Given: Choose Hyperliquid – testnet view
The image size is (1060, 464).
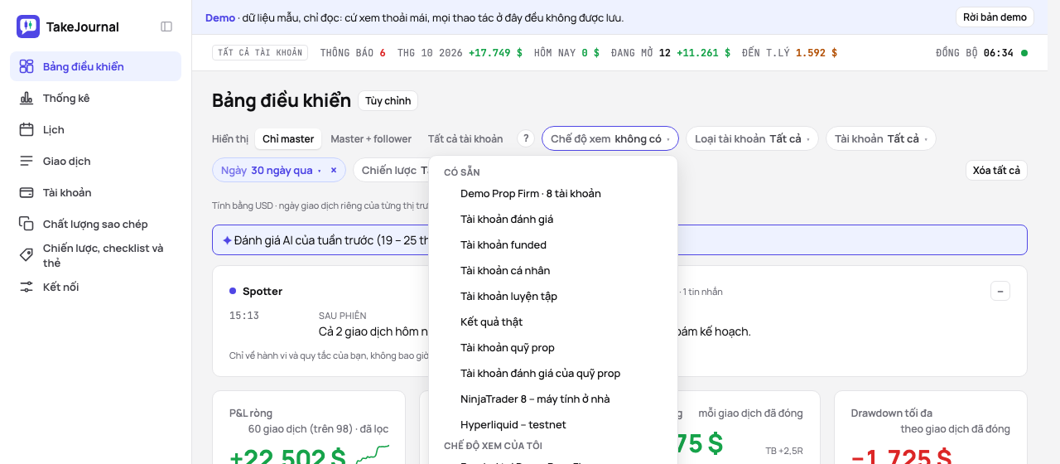Looking at the screenshot, I should pyautogui.click(x=553, y=424).
